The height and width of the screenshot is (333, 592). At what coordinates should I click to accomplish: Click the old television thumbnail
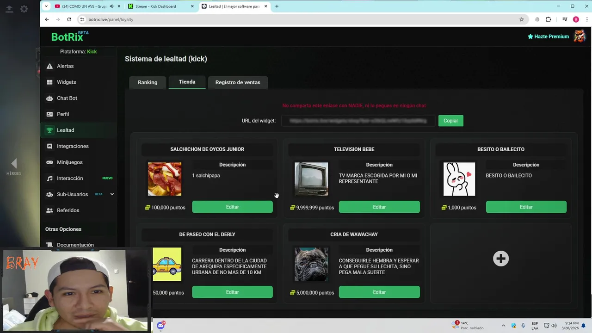click(x=311, y=179)
